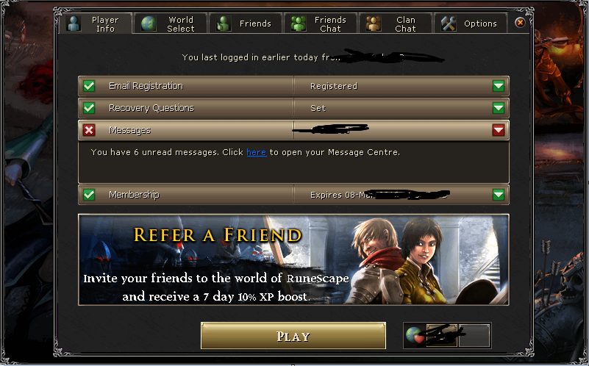The image size is (589, 366).
Task: Collapse the Messages row red arrow
Action: 499,130
